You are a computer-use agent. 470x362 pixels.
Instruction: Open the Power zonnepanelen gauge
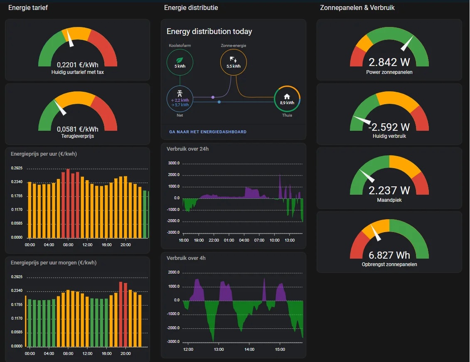click(389, 50)
